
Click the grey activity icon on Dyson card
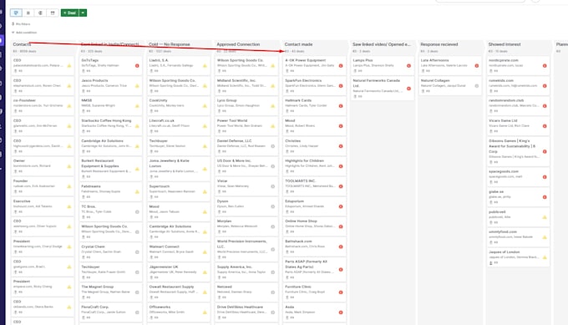[x=273, y=206]
